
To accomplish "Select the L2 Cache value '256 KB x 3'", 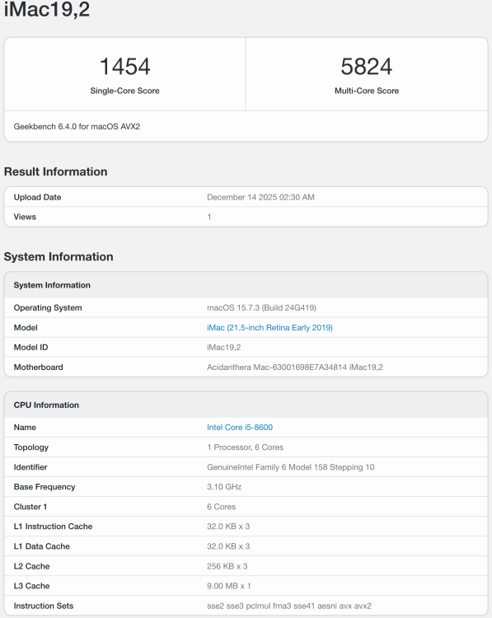I will tap(227, 566).
